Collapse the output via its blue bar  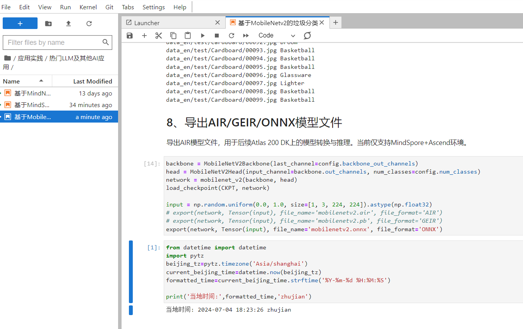(131, 310)
